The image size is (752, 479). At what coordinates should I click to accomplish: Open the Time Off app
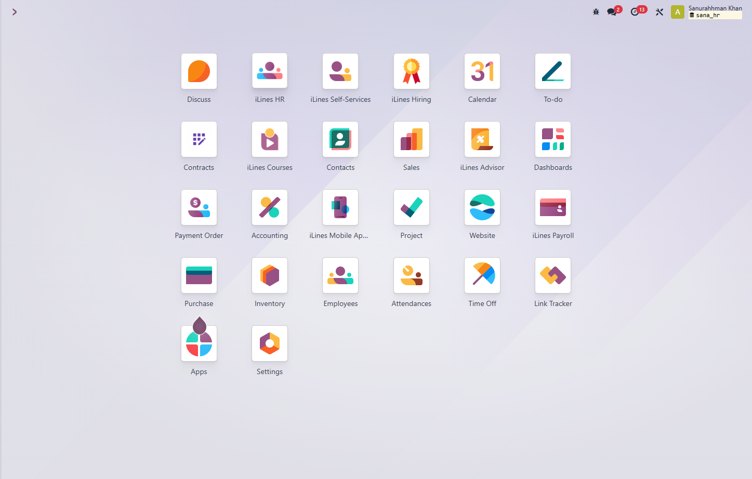pyautogui.click(x=482, y=275)
